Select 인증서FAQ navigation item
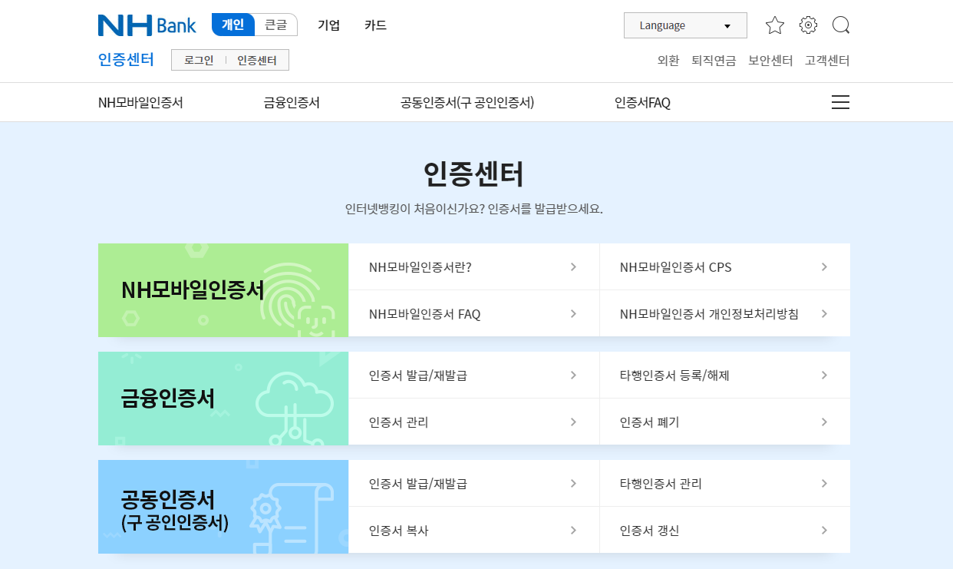The width and height of the screenshot is (953, 569). (642, 102)
